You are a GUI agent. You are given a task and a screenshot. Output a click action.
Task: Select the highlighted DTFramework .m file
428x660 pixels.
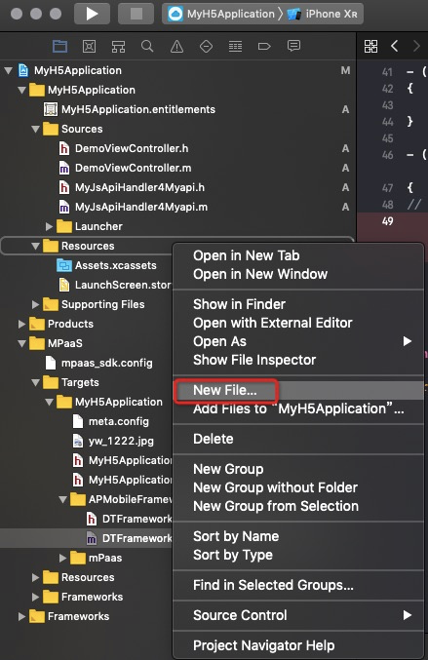pos(86,538)
